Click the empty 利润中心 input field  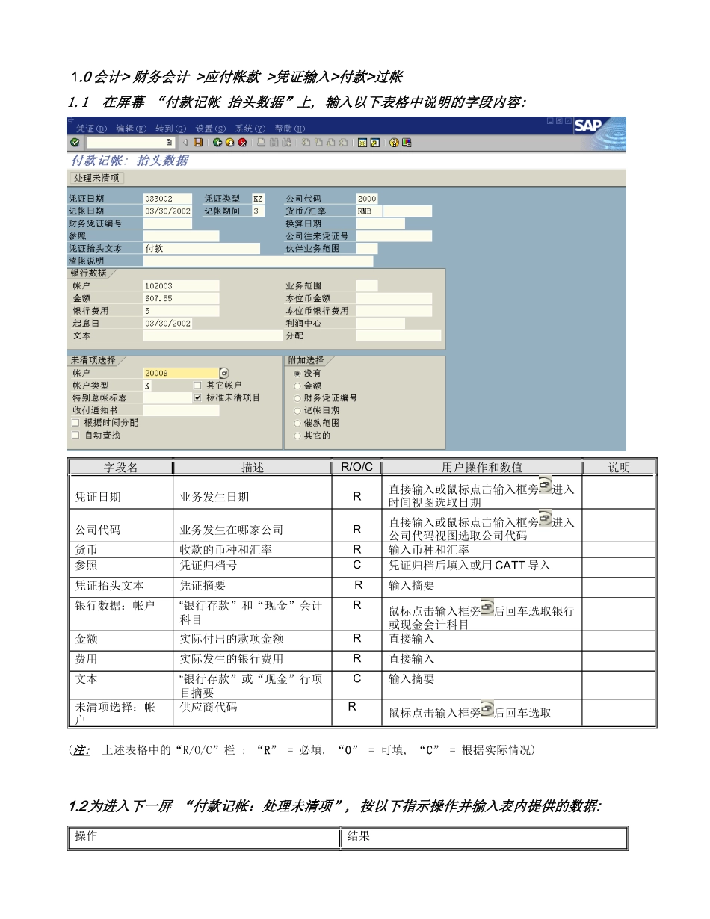pyautogui.click(x=380, y=323)
